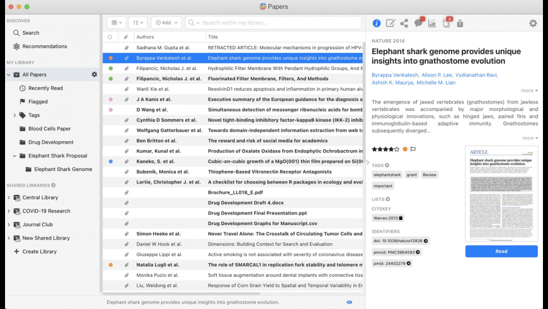
Task: Open the Info tab in details panel
Action: coord(377,23)
